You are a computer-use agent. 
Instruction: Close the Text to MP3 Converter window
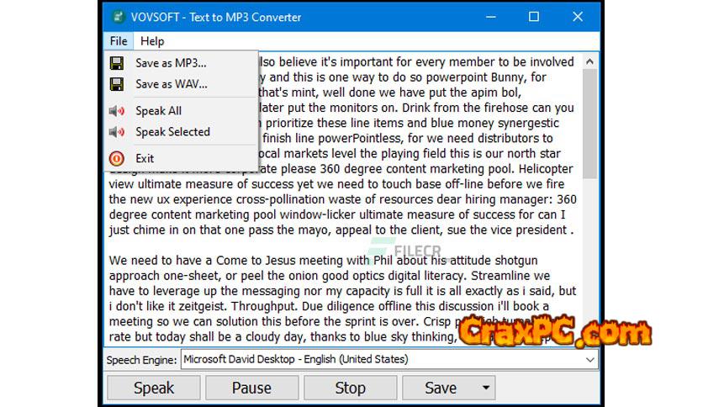578,17
